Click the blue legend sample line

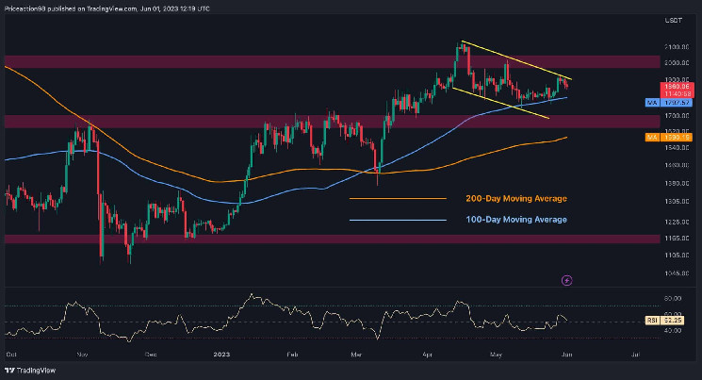tap(398, 220)
